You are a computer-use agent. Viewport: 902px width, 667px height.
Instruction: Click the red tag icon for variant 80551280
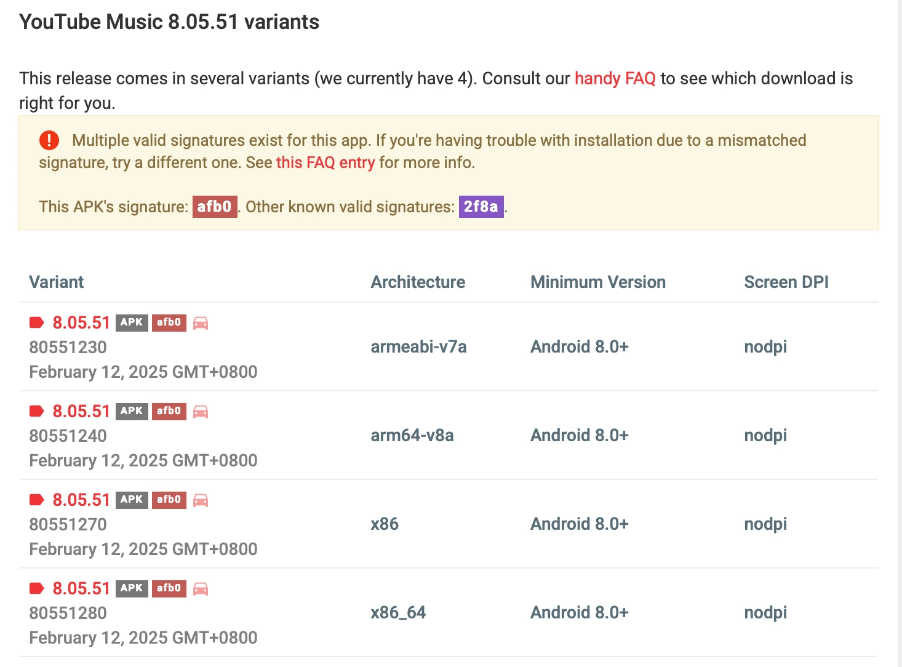[x=37, y=588]
